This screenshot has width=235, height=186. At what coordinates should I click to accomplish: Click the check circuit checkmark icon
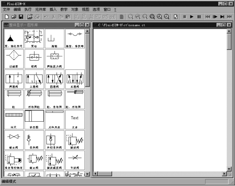pyautogui.click(x=175, y=17)
